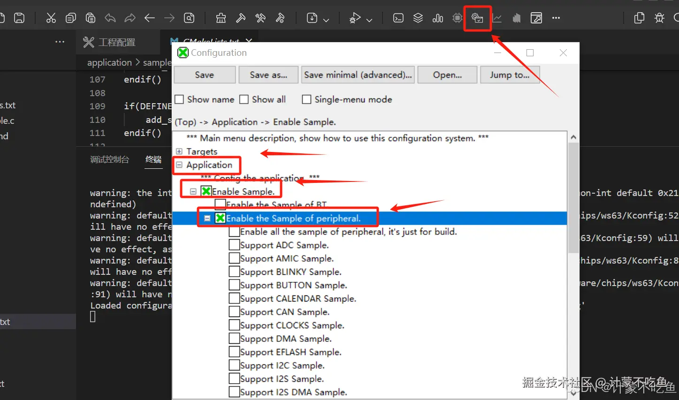Uncheck the Enable Sample checkbox

tap(206, 191)
